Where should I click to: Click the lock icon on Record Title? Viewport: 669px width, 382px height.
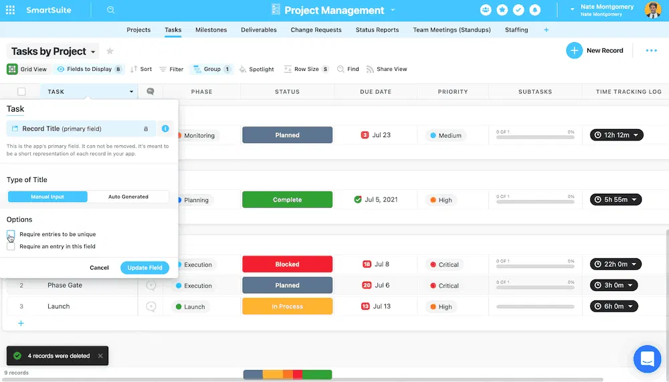pyautogui.click(x=146, y=129)
